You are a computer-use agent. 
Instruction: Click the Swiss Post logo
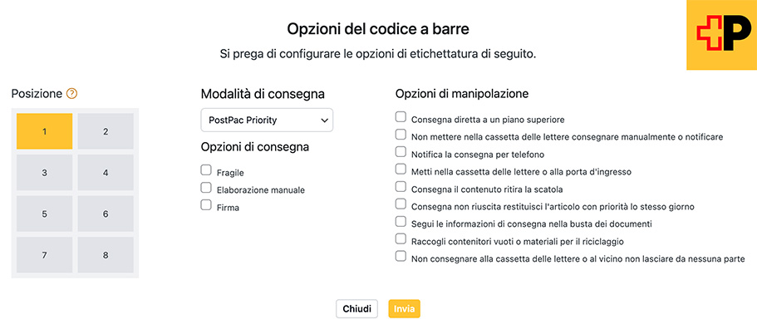721,35
